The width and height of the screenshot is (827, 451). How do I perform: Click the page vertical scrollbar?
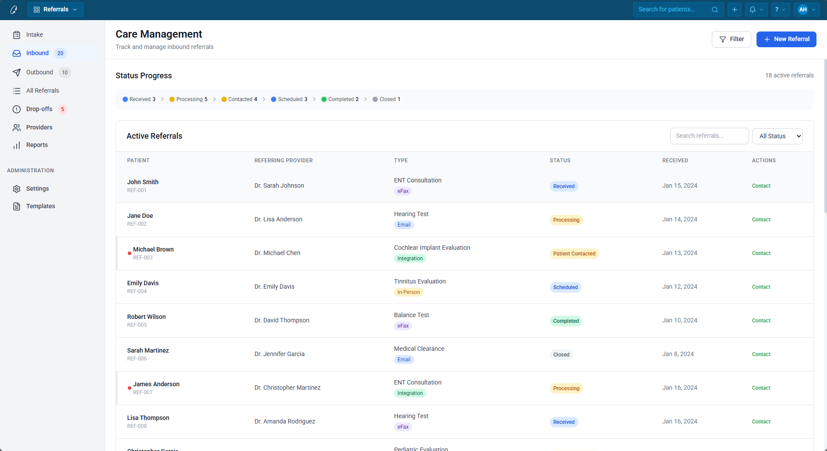click(825, 136)
